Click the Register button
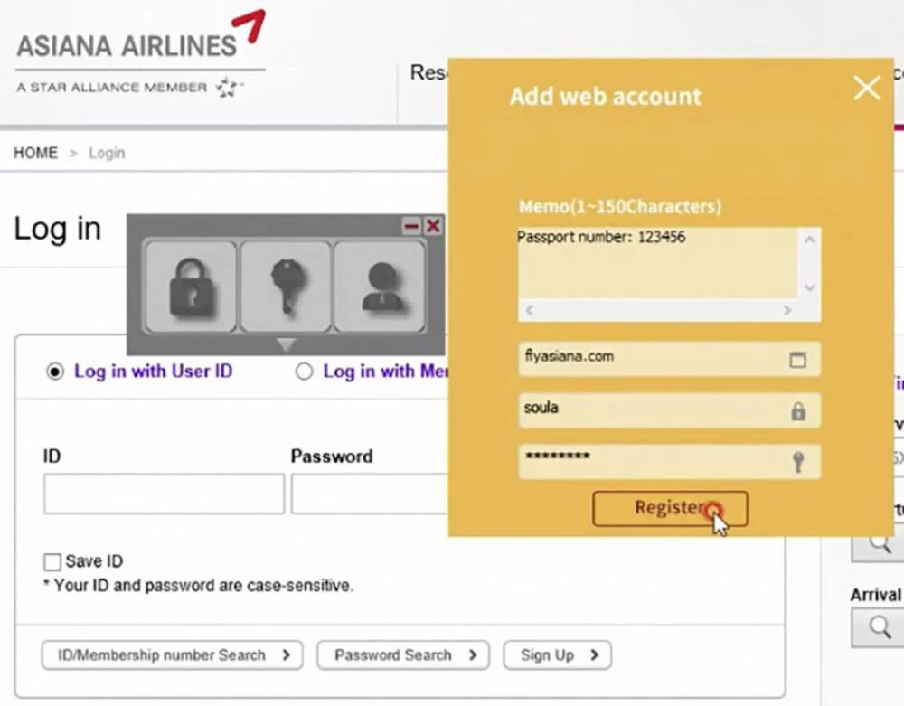 [670, 508]
